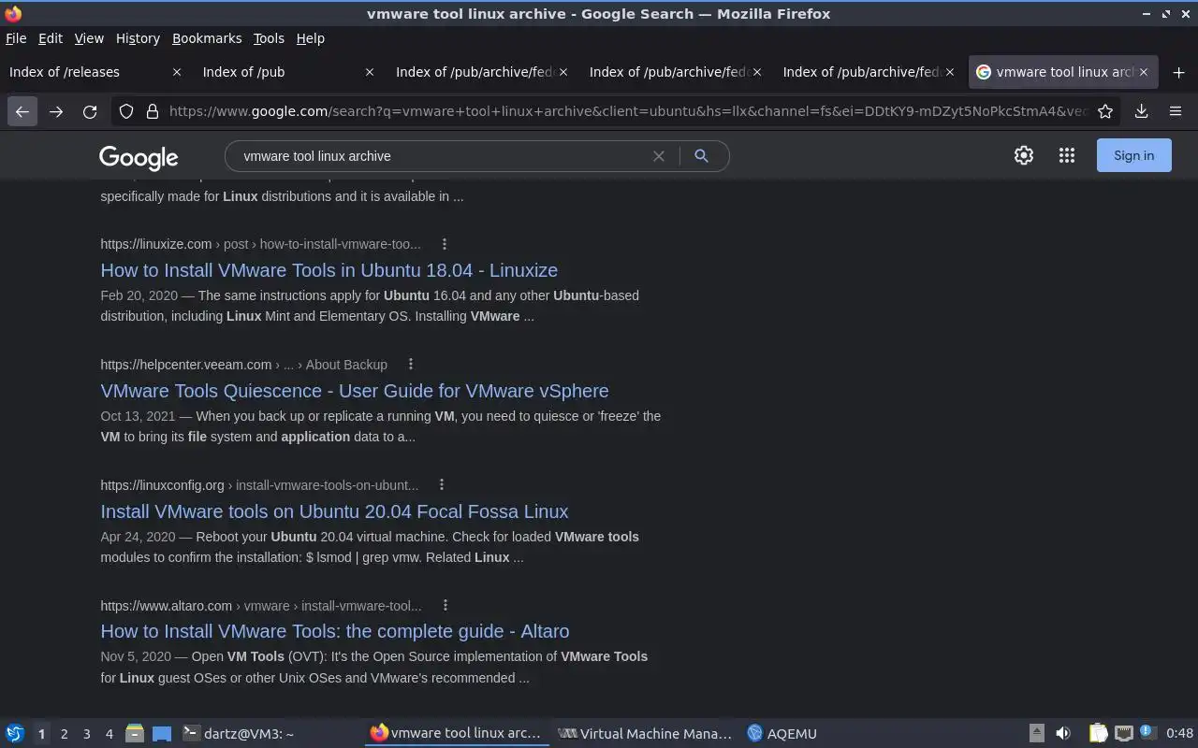
Task: Open more options for altaro.com result
Action: point(446,605)
